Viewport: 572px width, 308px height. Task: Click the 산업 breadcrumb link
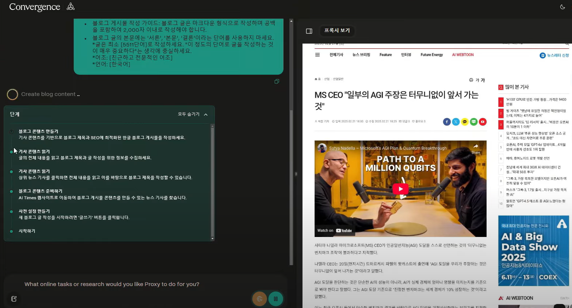point(327,79)
